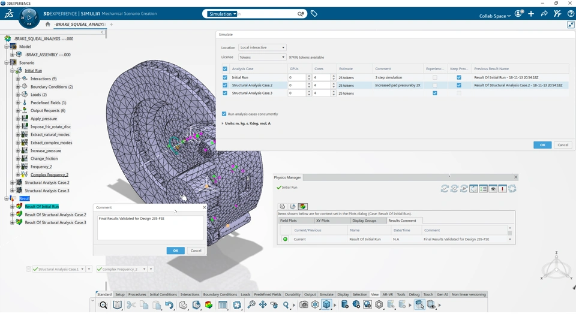
Task: Uncheck the Initial Run analysis case checkbox
Action: 225,77
